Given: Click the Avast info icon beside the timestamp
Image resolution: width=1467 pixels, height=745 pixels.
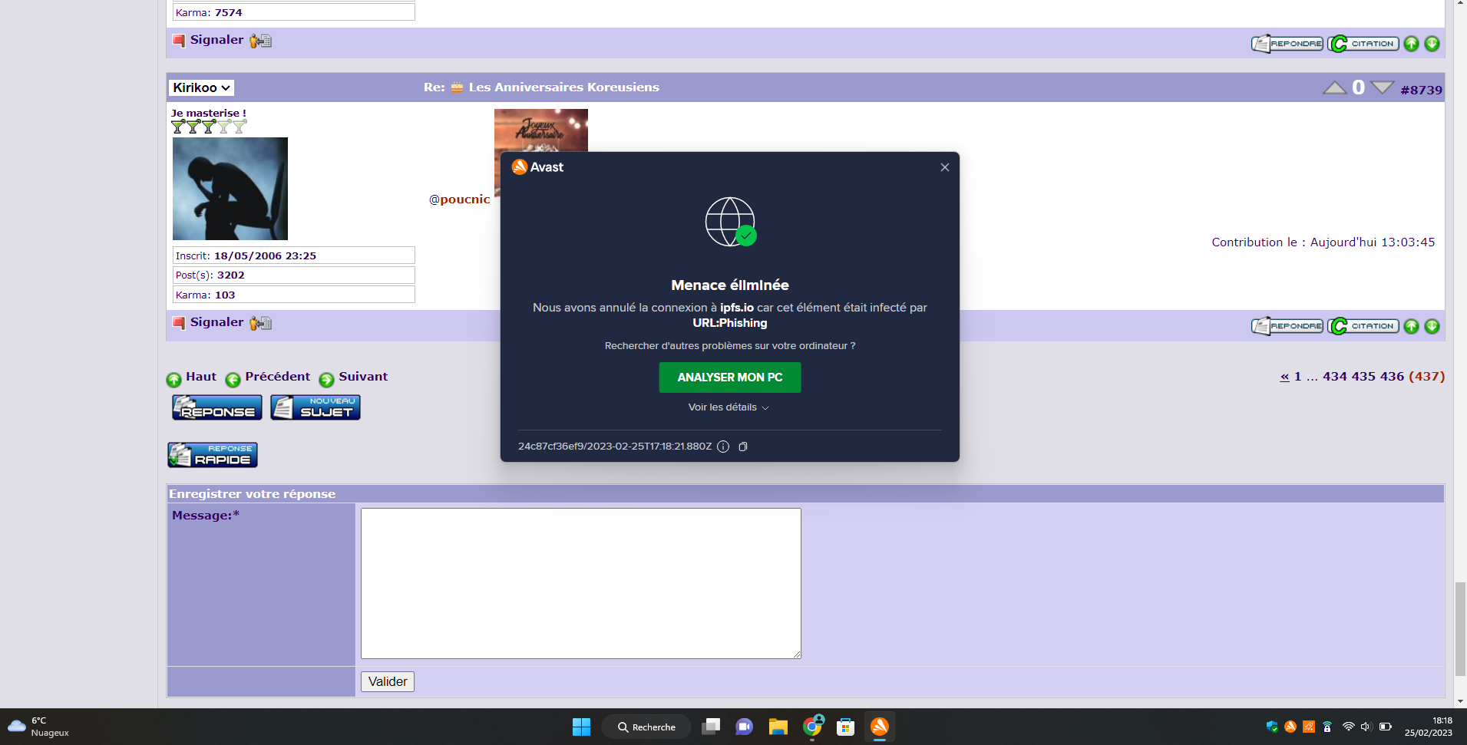Looking at the screenshot, I should (722, 447).
